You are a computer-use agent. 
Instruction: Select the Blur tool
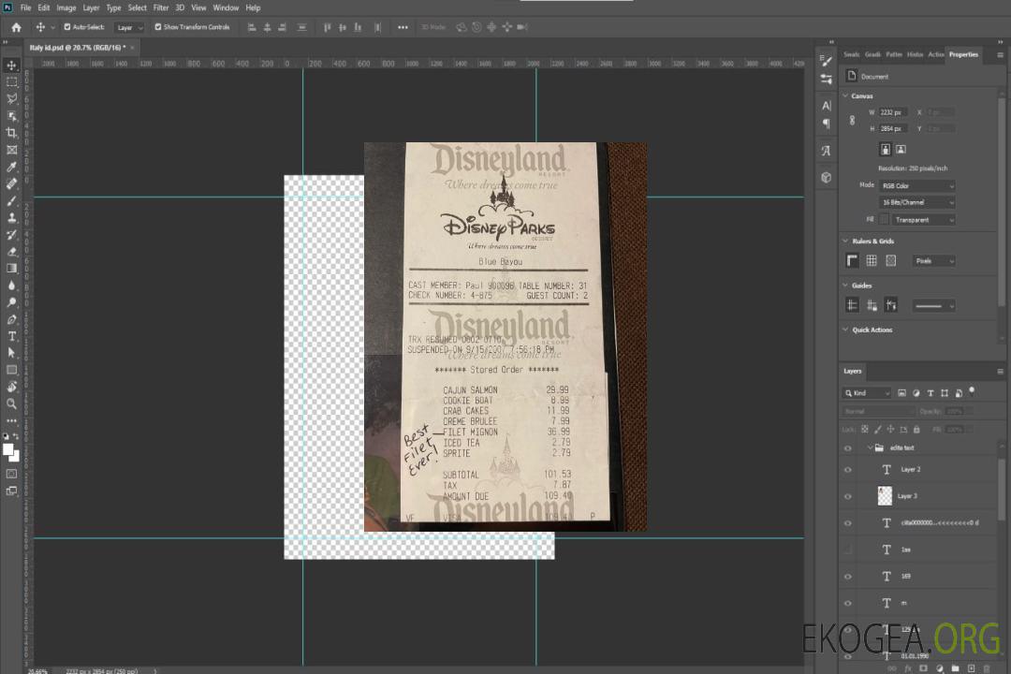[11, 286]
